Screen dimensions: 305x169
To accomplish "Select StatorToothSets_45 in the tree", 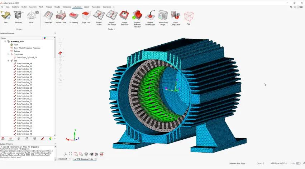I will (x=24, y=64).
